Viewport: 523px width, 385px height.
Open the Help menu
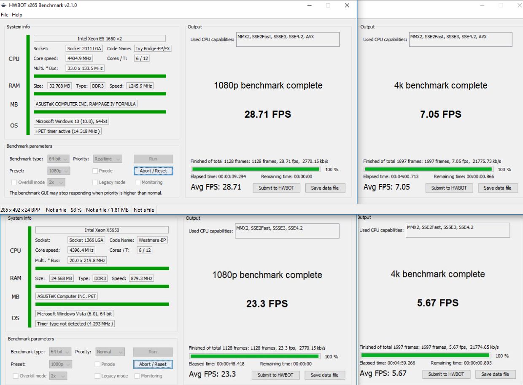[17, 15]
